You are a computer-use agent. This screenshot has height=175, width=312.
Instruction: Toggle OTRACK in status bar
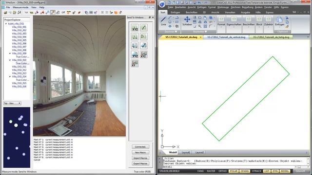point(256,171)
